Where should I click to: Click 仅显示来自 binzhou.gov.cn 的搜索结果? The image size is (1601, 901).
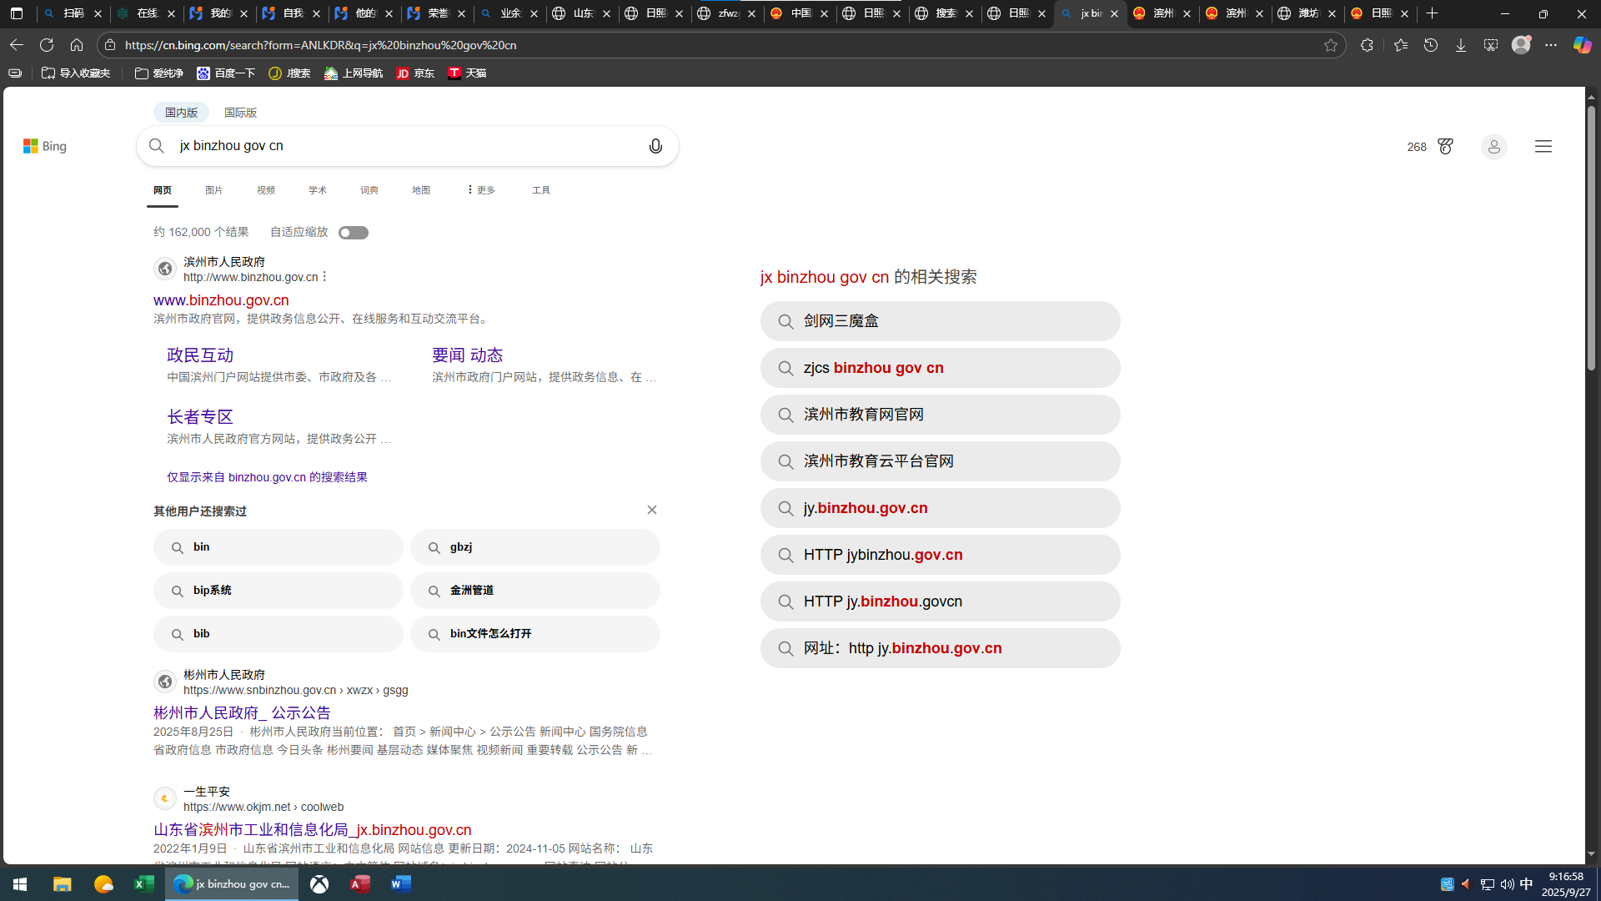(267, 477)
